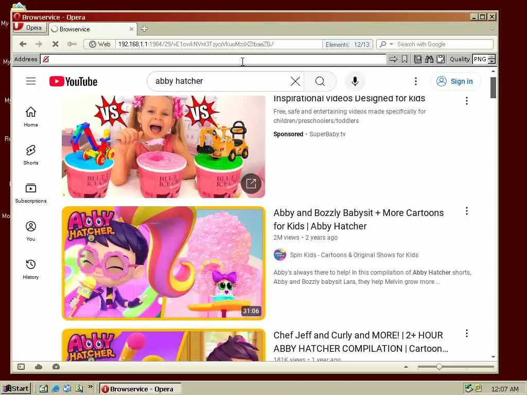
Task: Click the clipboard icon in Browservice bar
Action: coord(441,59)
